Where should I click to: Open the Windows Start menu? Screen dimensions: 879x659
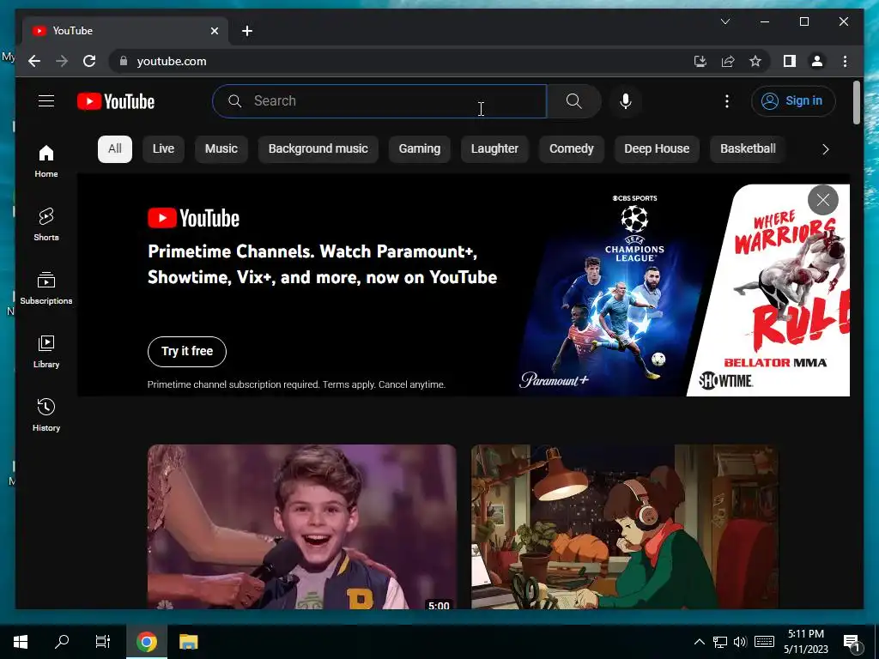[x=21, y=642]
